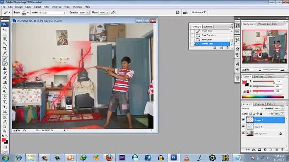The image size is (289, 162).
Task: Click the foreground color swatch in Color panel
Action: point(244,82)
